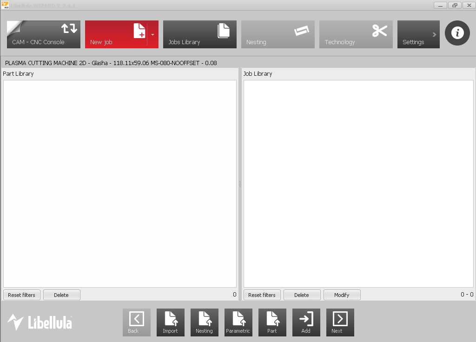Expand the New job dropdown arrow
476x342 pixels.
tap(152, 34)
